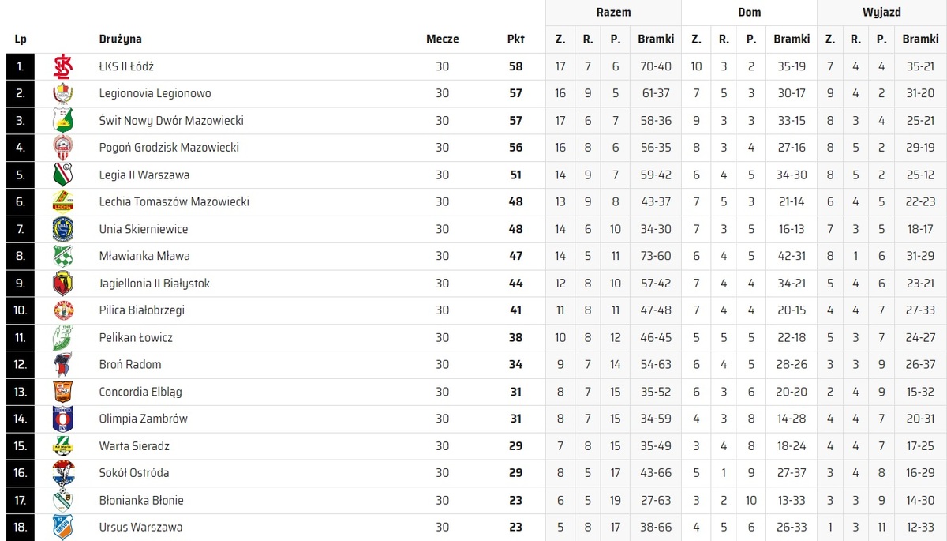
Task: Select the Razem section header
Action: (x=613, y=13)
